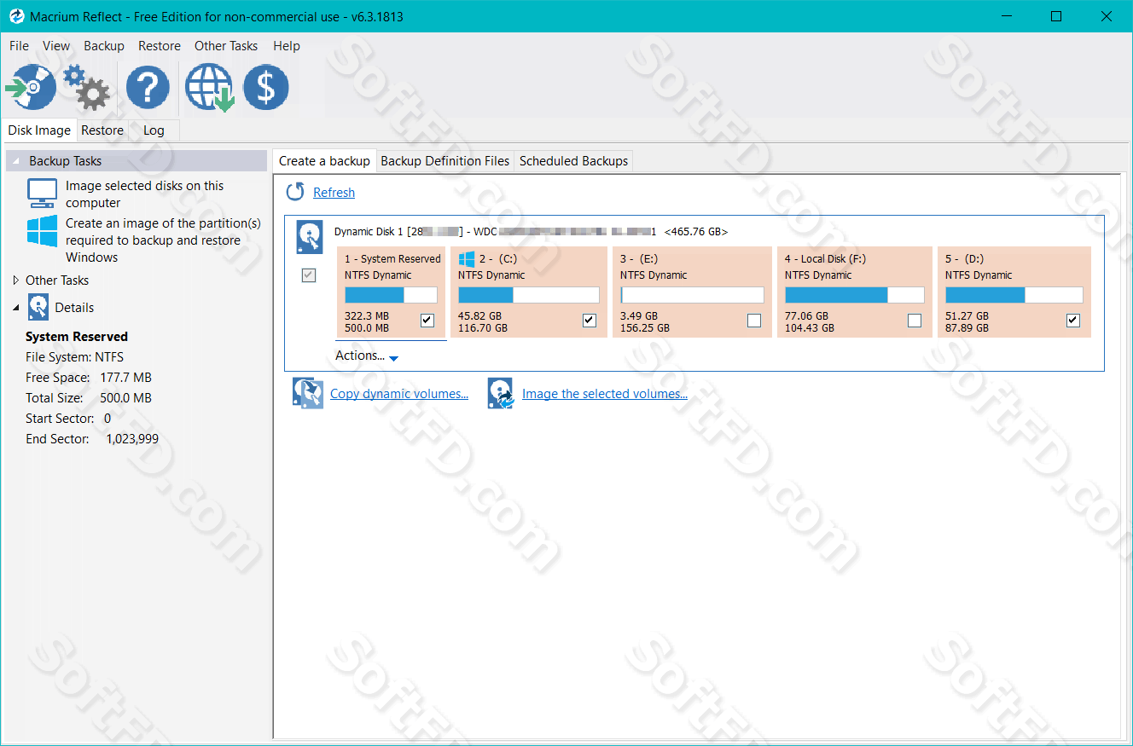Select the '4 - Local Disk (F:)' label
1133x746 pixels.
tap(825, 258)
